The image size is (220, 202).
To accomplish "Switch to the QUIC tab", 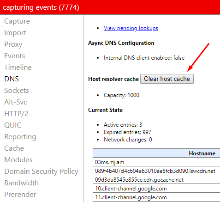I will (13, 125).
